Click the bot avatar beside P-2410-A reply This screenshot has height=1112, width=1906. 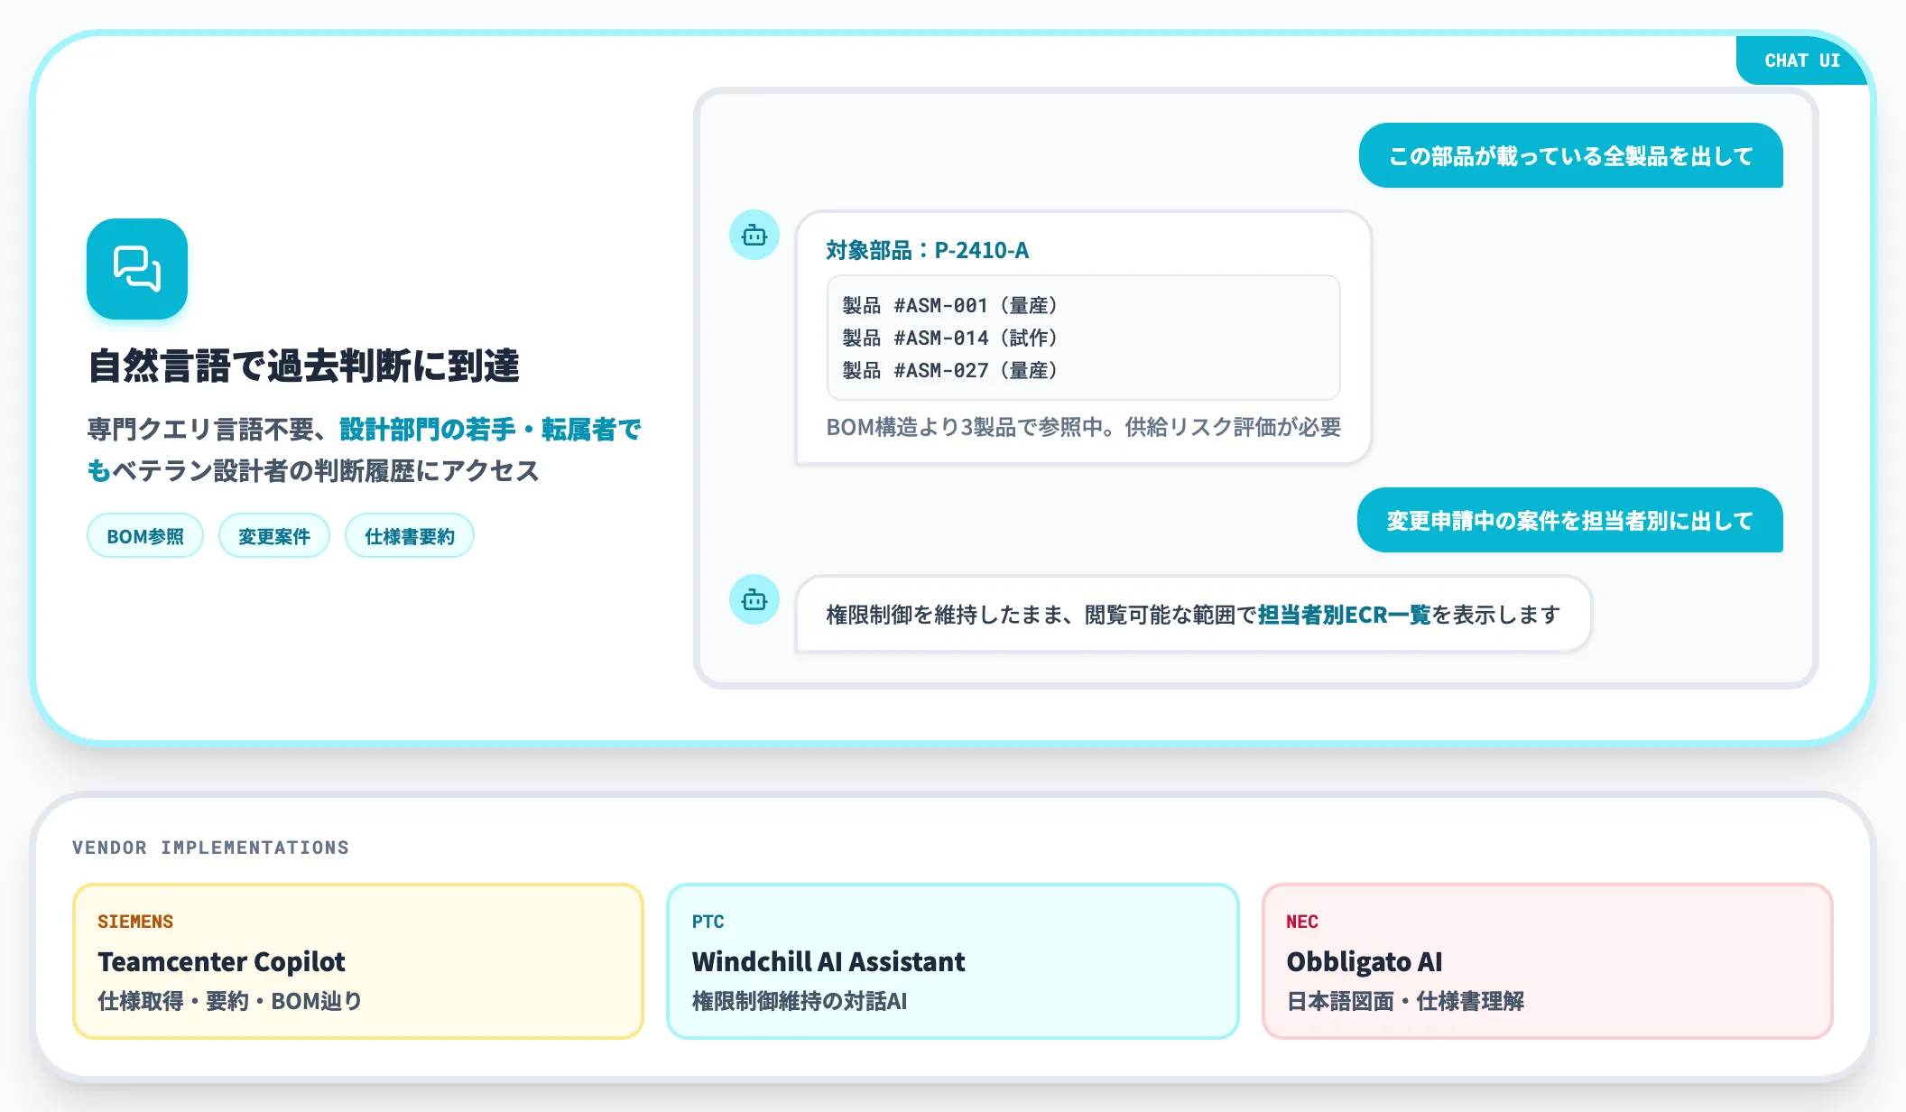(754, 235)
